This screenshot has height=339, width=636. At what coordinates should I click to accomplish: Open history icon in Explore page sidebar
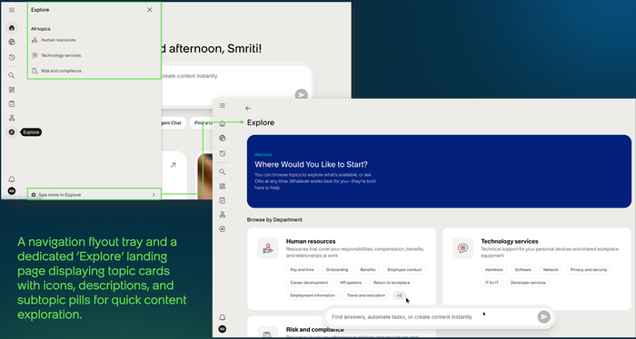(x=223, y=154)
